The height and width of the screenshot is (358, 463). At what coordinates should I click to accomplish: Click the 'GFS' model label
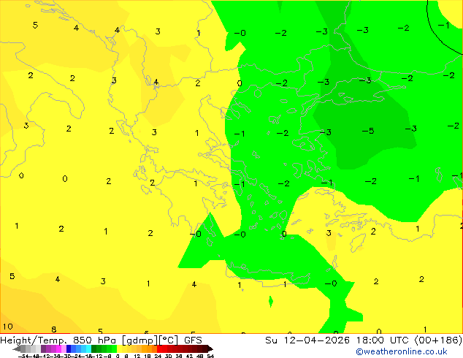click(193, 340)
